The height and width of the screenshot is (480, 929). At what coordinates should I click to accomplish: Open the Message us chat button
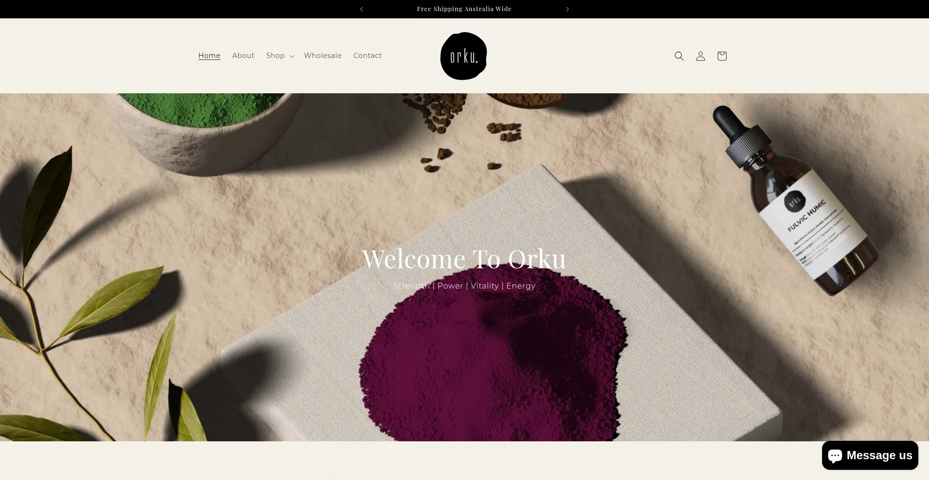click(870, 455)
